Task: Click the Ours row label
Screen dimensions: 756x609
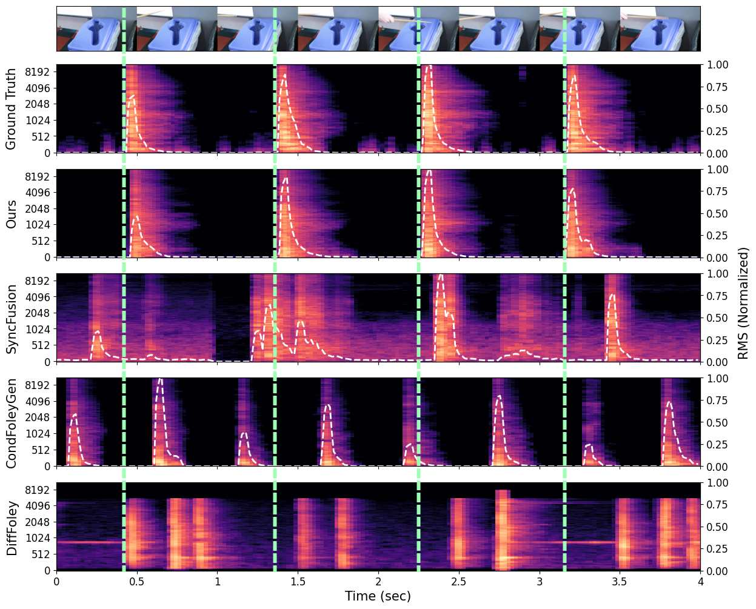Action: pyautogui.click(x=11, y=213)
